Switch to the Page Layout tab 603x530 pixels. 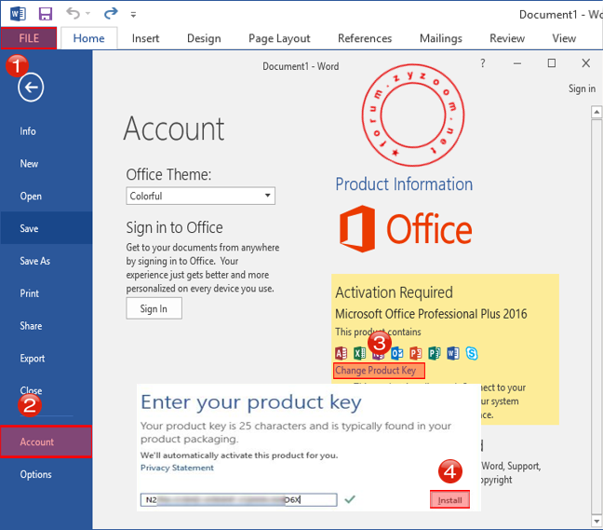click(x=279, y=38)
